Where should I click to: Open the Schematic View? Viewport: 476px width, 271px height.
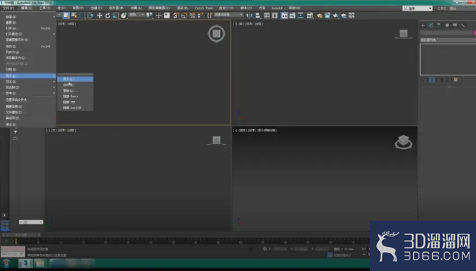click(x=301, y=16)
